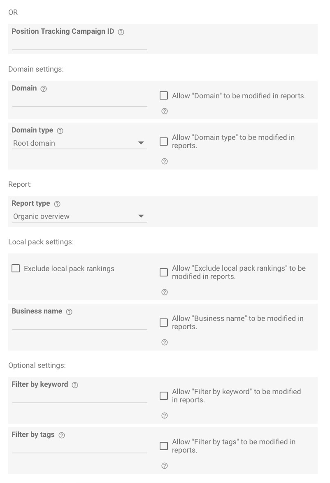Image resolution: width=330 pixels, height=483 pixels.
Task: Click help icon next to Filter by keyword
Action: (x=75, y=385)
